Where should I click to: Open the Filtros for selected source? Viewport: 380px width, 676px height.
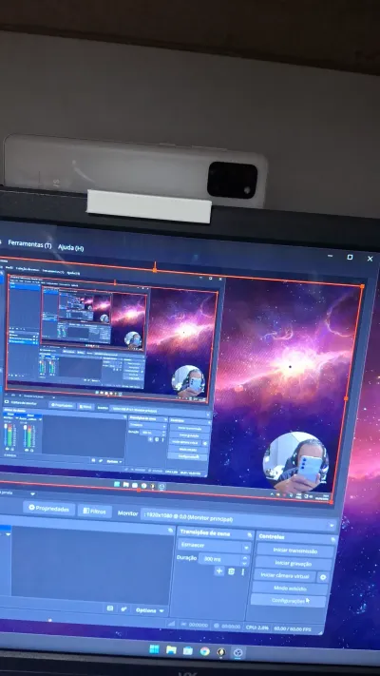[95, 511]
